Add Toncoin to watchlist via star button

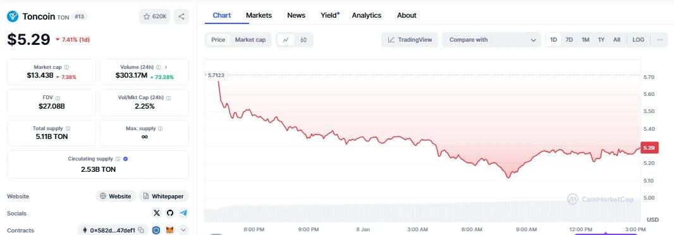155,16
